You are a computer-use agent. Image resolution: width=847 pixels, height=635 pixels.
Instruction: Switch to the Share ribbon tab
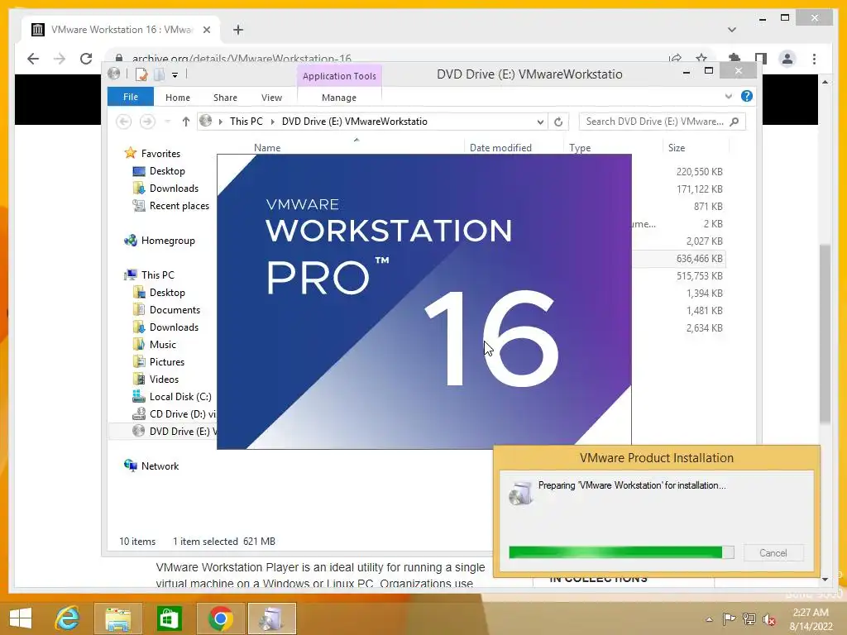[x=225, y=98]
